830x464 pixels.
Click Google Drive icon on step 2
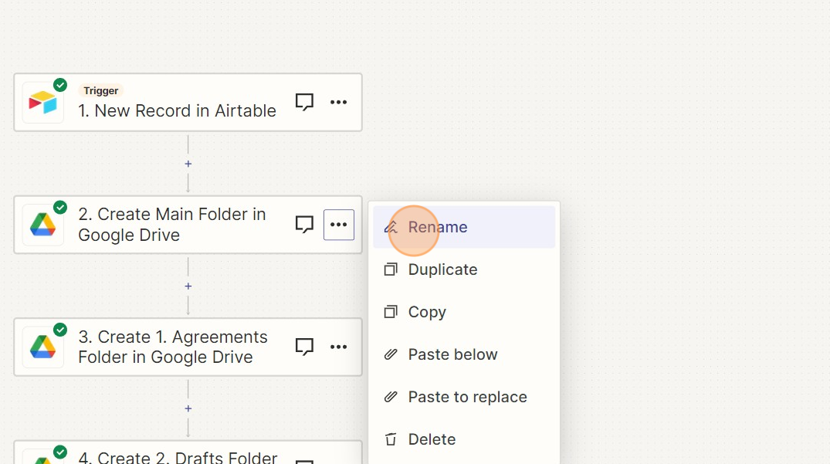click(43, 225)
